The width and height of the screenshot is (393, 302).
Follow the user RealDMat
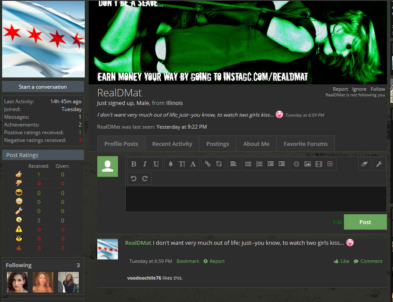click(378, 89)
